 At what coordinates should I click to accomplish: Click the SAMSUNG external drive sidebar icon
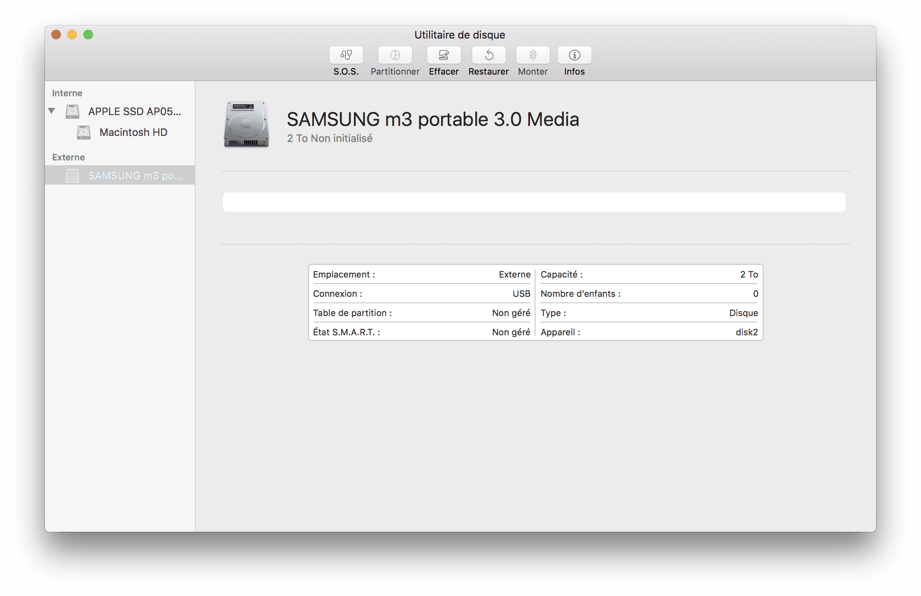73,175
